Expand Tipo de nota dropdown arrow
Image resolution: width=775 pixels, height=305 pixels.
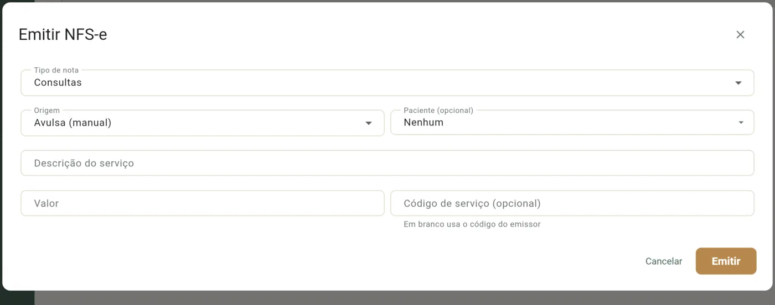click(738, 83)
